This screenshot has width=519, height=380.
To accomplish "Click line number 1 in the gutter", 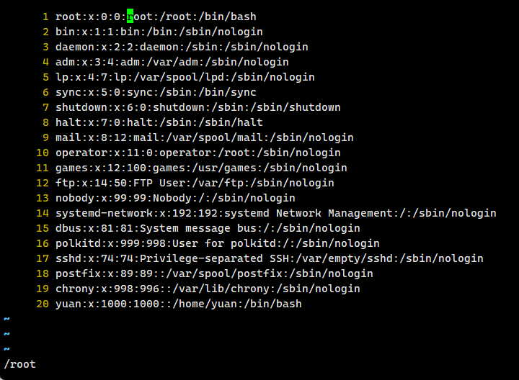I will click(x=45, y=17).
